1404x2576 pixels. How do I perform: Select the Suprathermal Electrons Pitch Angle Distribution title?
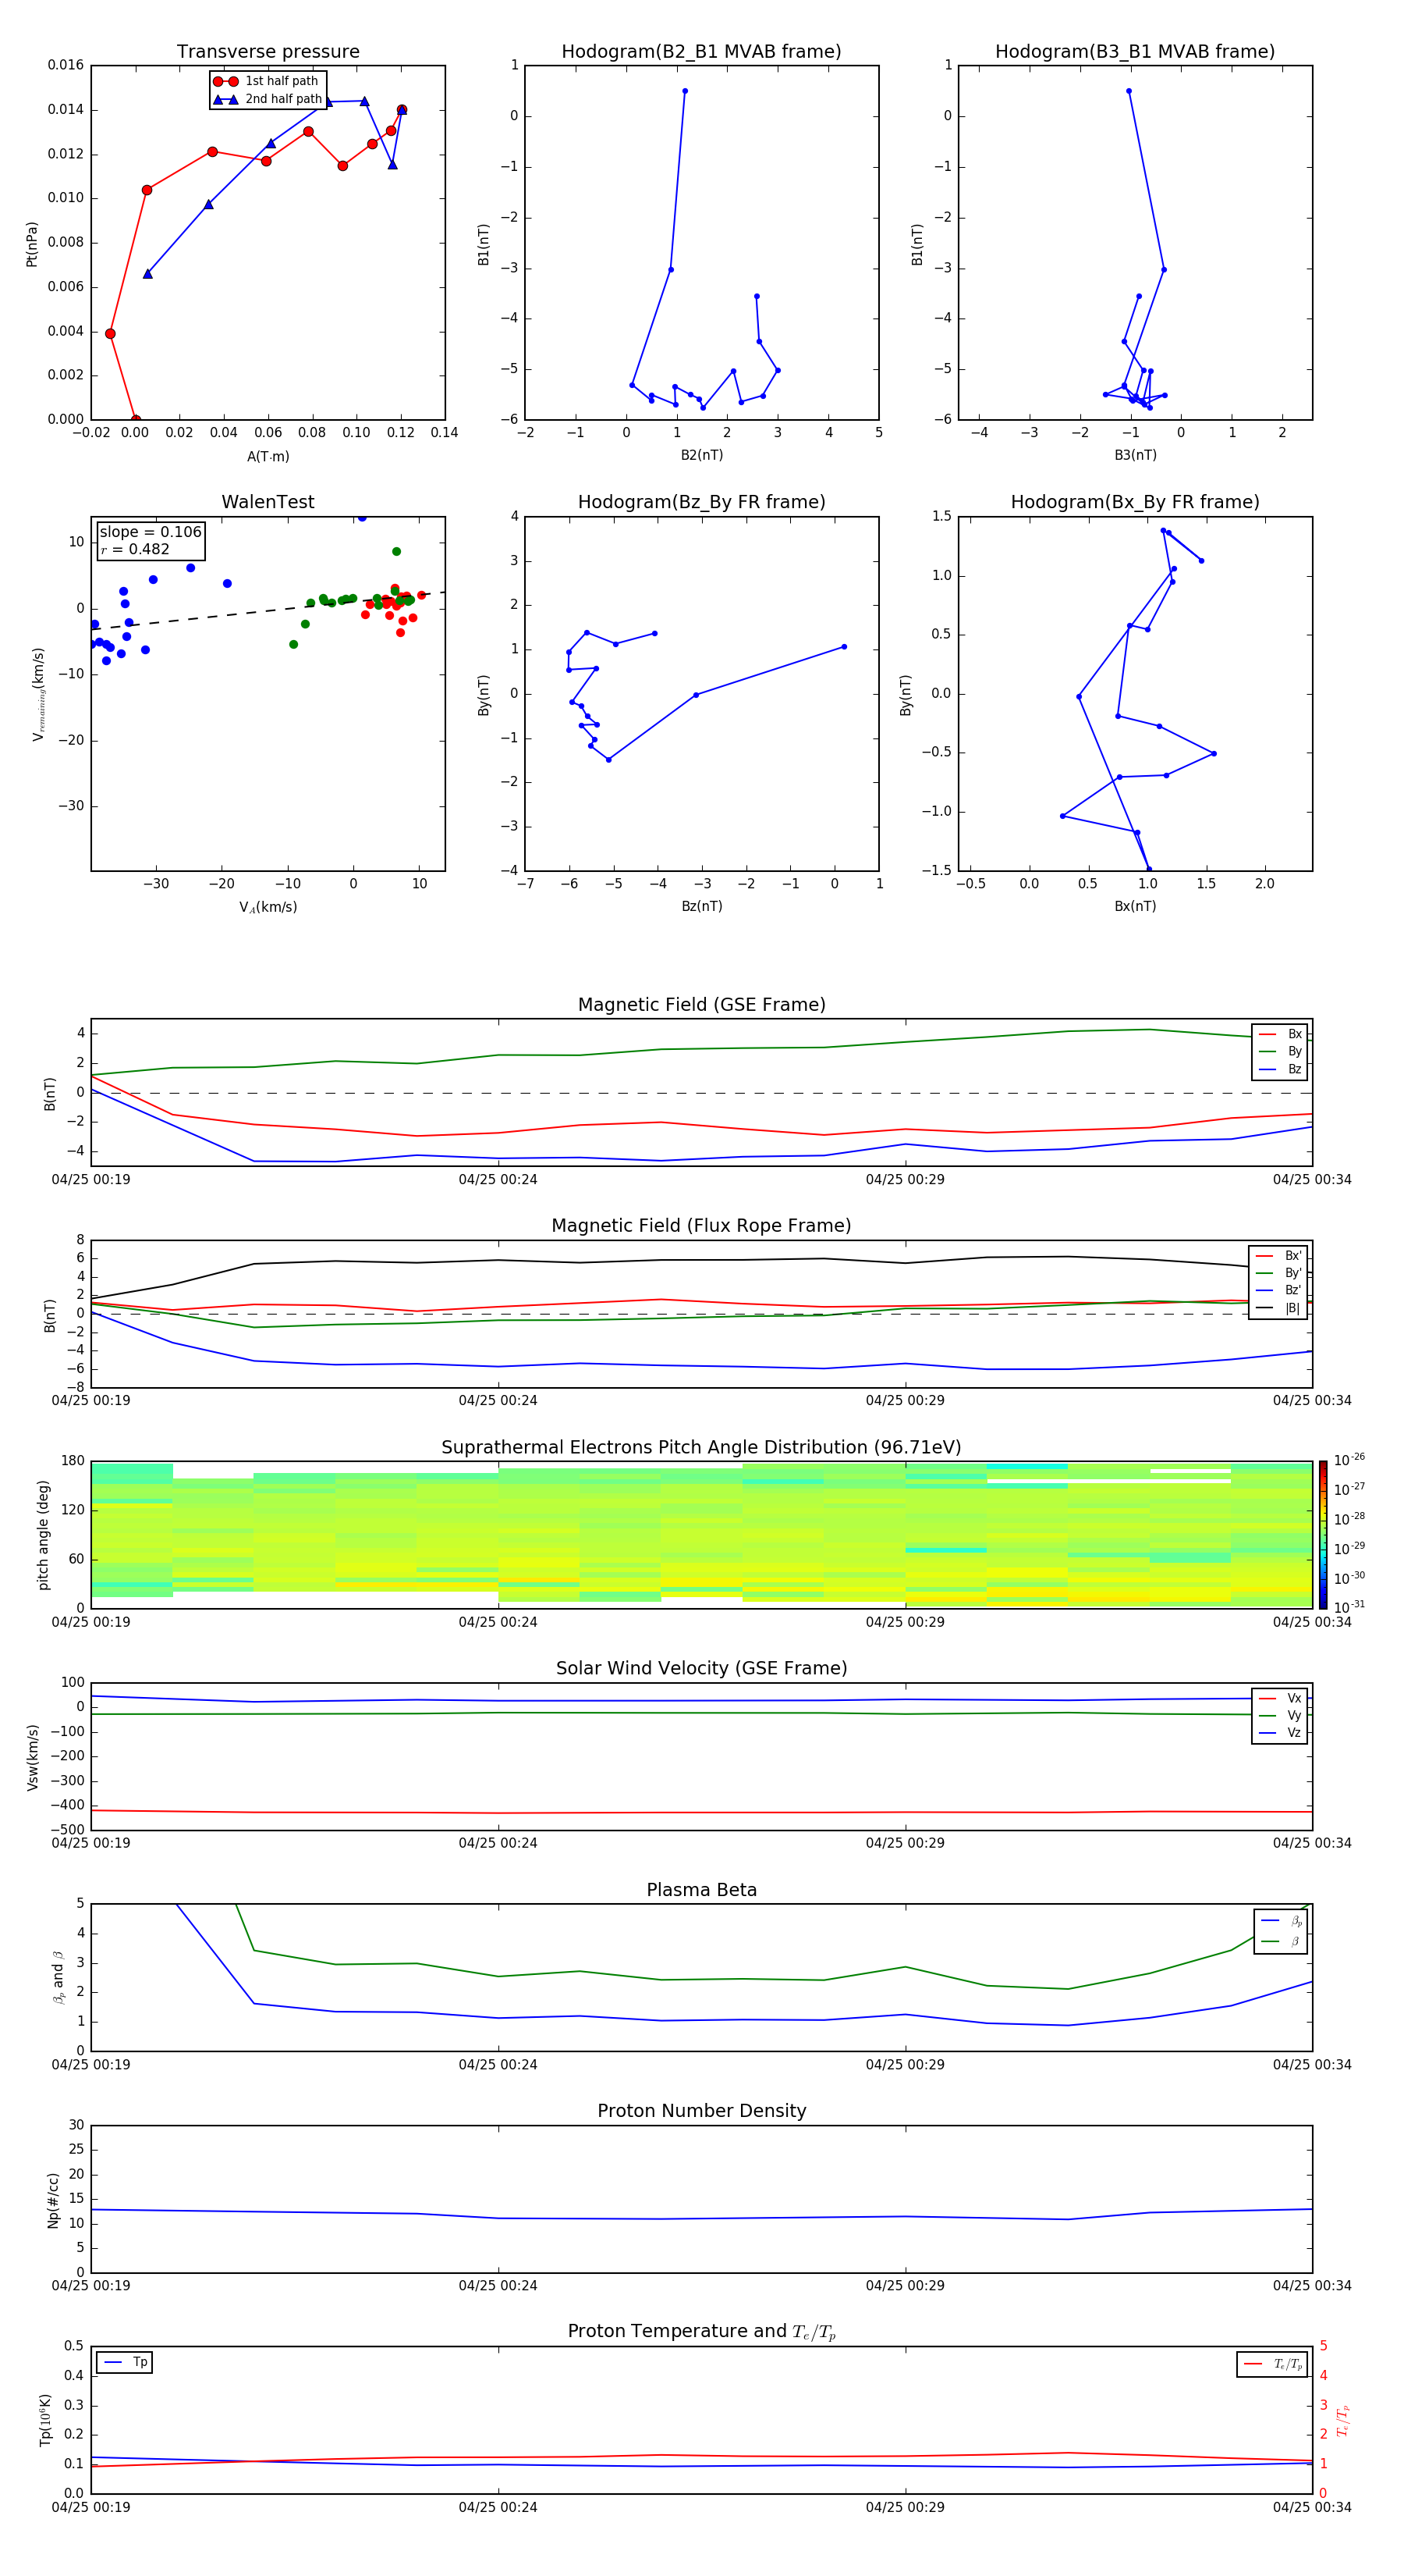701,1448
